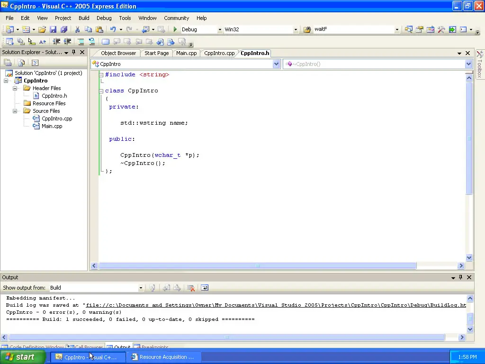Comment out the selected lines icon
Screen dimensions: 485x364
(81, 42)
